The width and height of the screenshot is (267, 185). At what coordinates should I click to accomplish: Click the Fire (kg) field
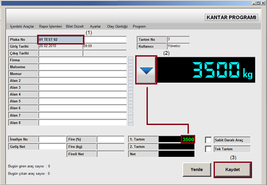click(111, 147)
